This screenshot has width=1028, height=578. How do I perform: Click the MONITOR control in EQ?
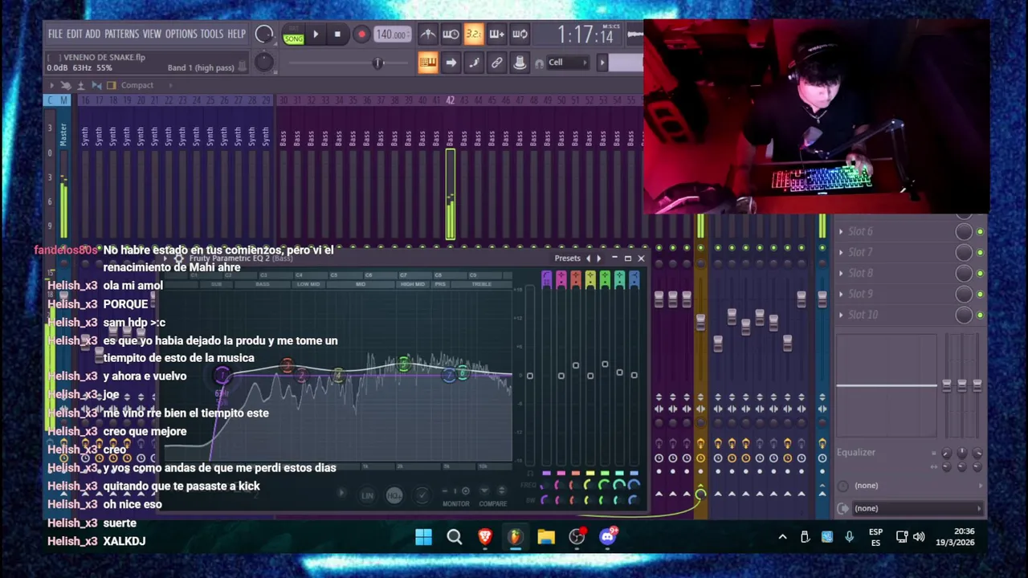456,503
